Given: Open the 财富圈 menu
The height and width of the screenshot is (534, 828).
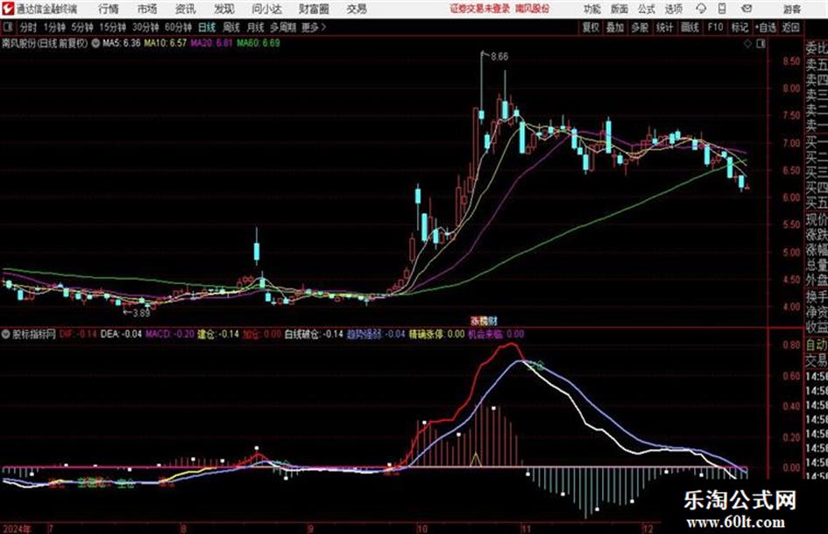Looking at the screenshot, I should 314,9.
